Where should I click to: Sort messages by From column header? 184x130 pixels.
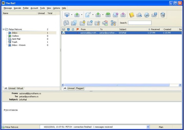[x=89, y=29]
